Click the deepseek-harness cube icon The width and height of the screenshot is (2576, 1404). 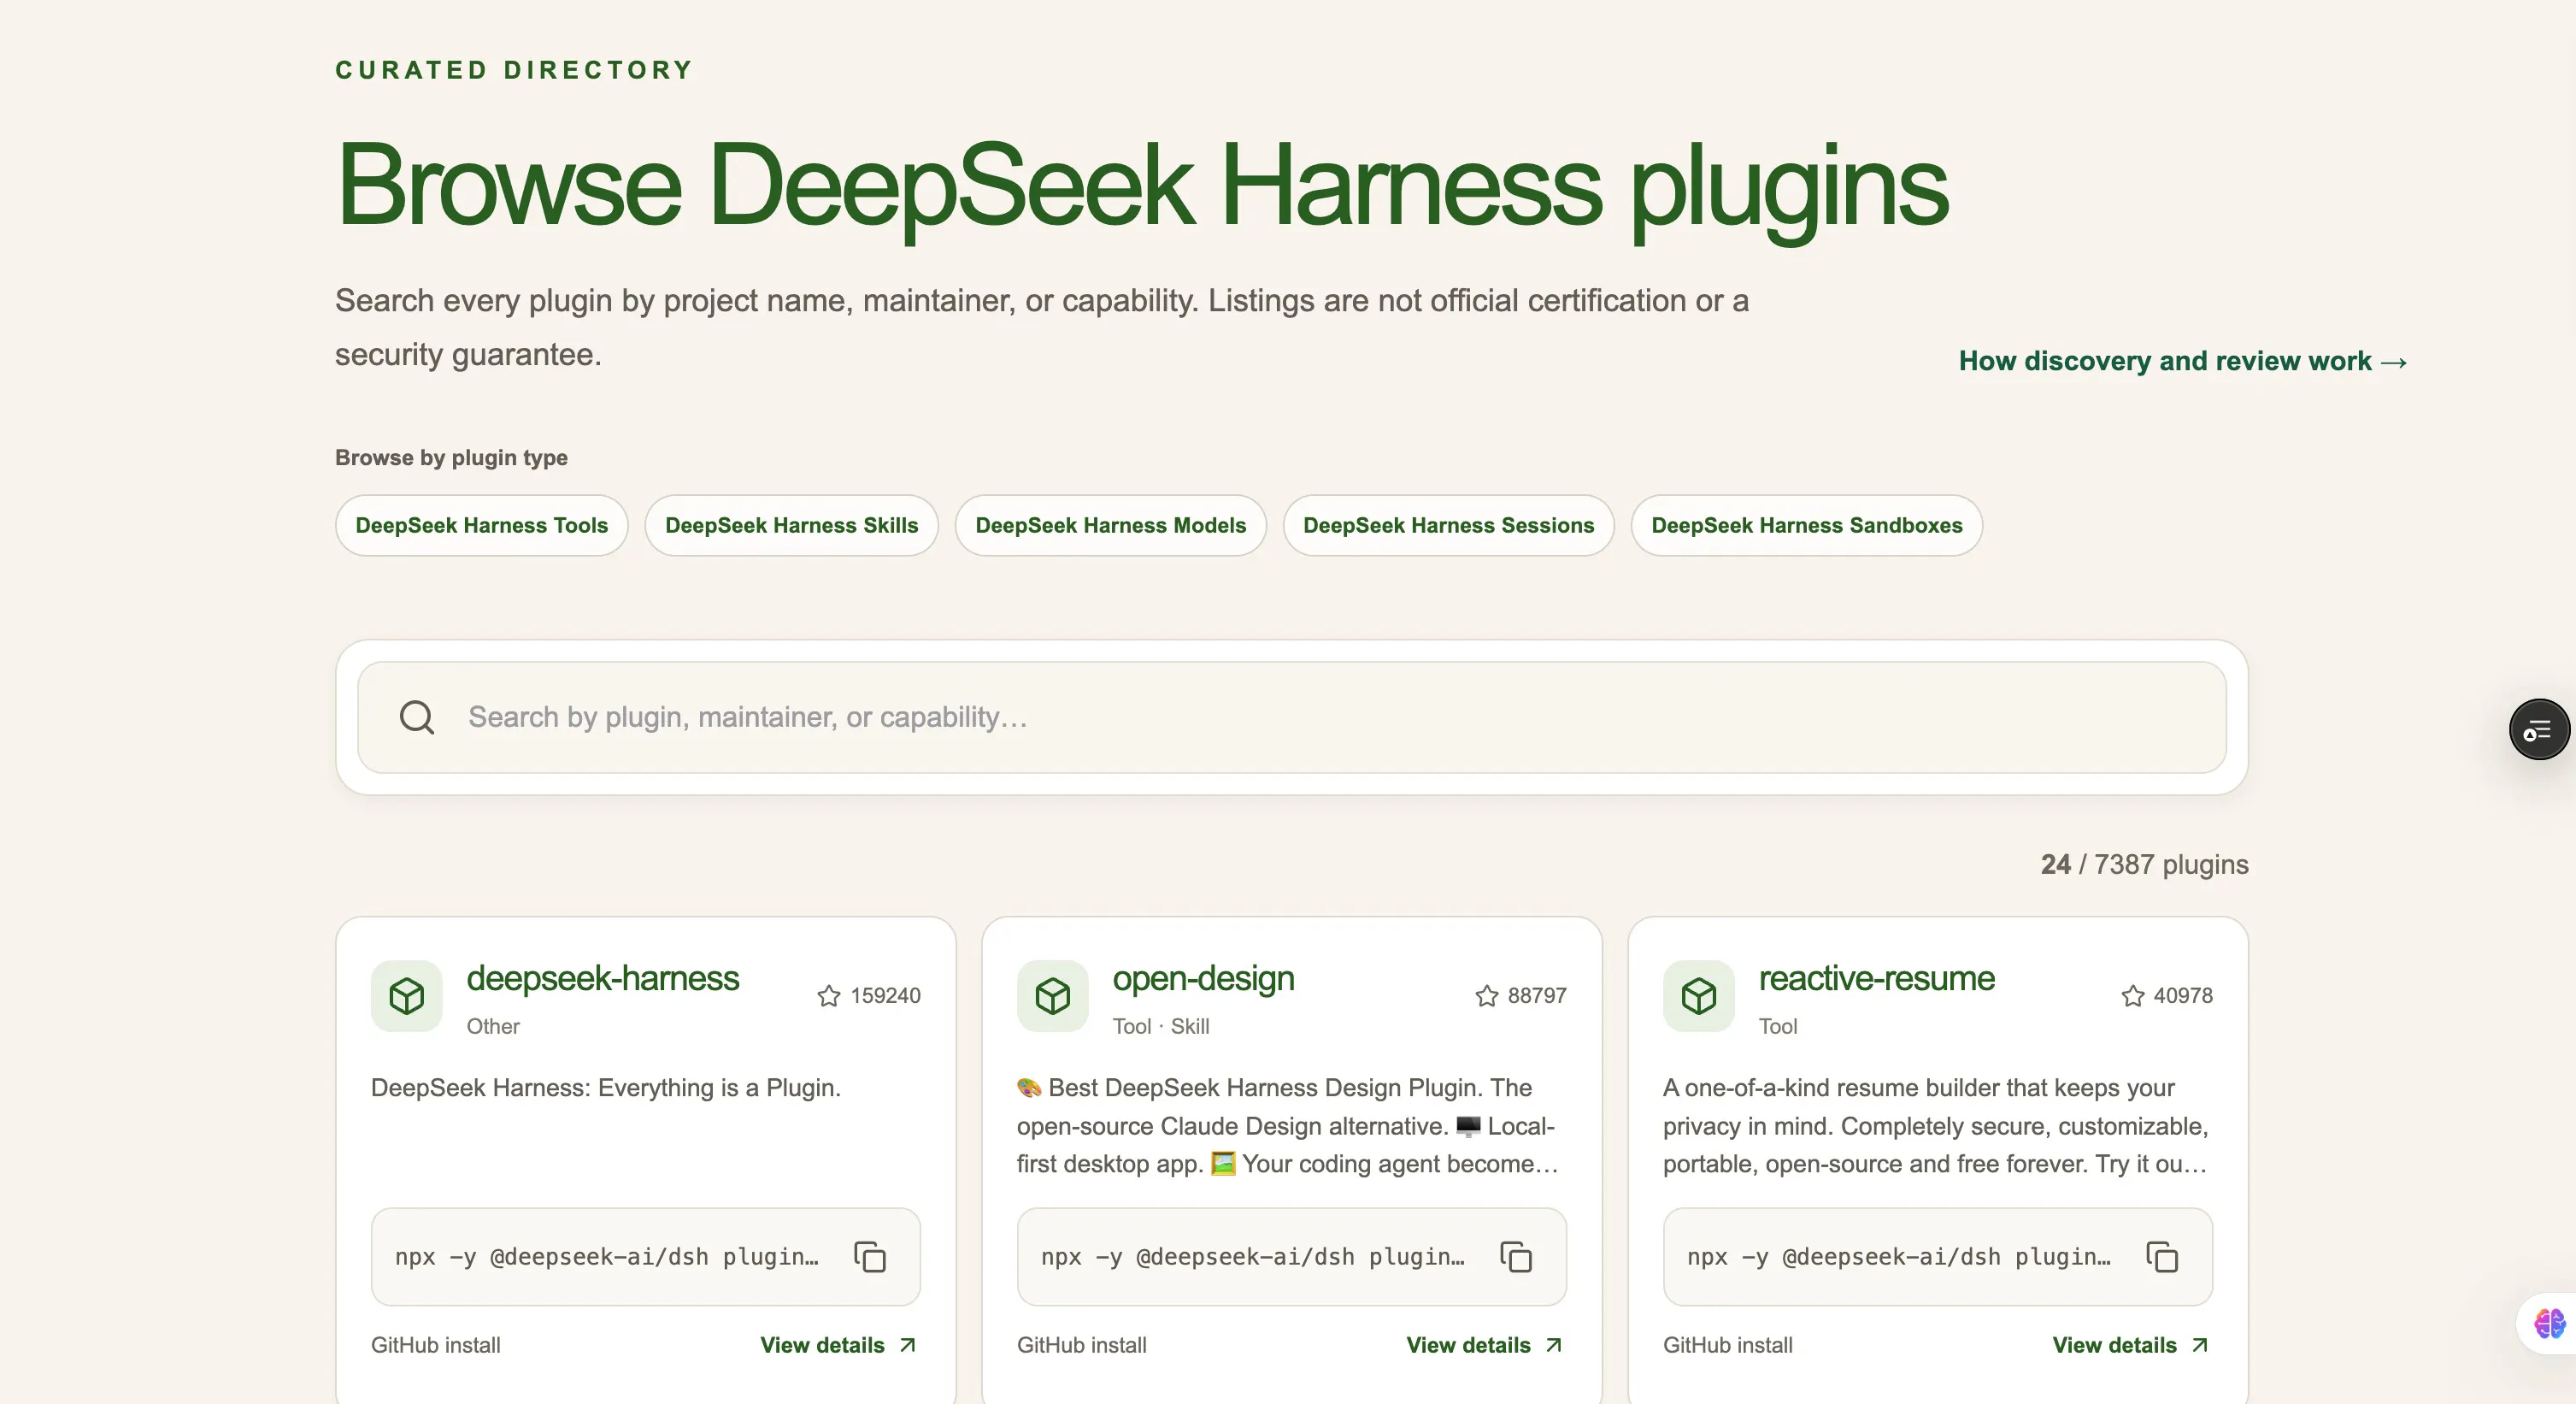[407, 995]
